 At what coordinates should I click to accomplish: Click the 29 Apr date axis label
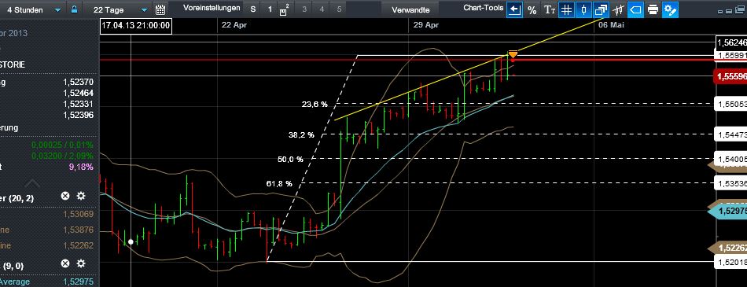coord(426,25)
